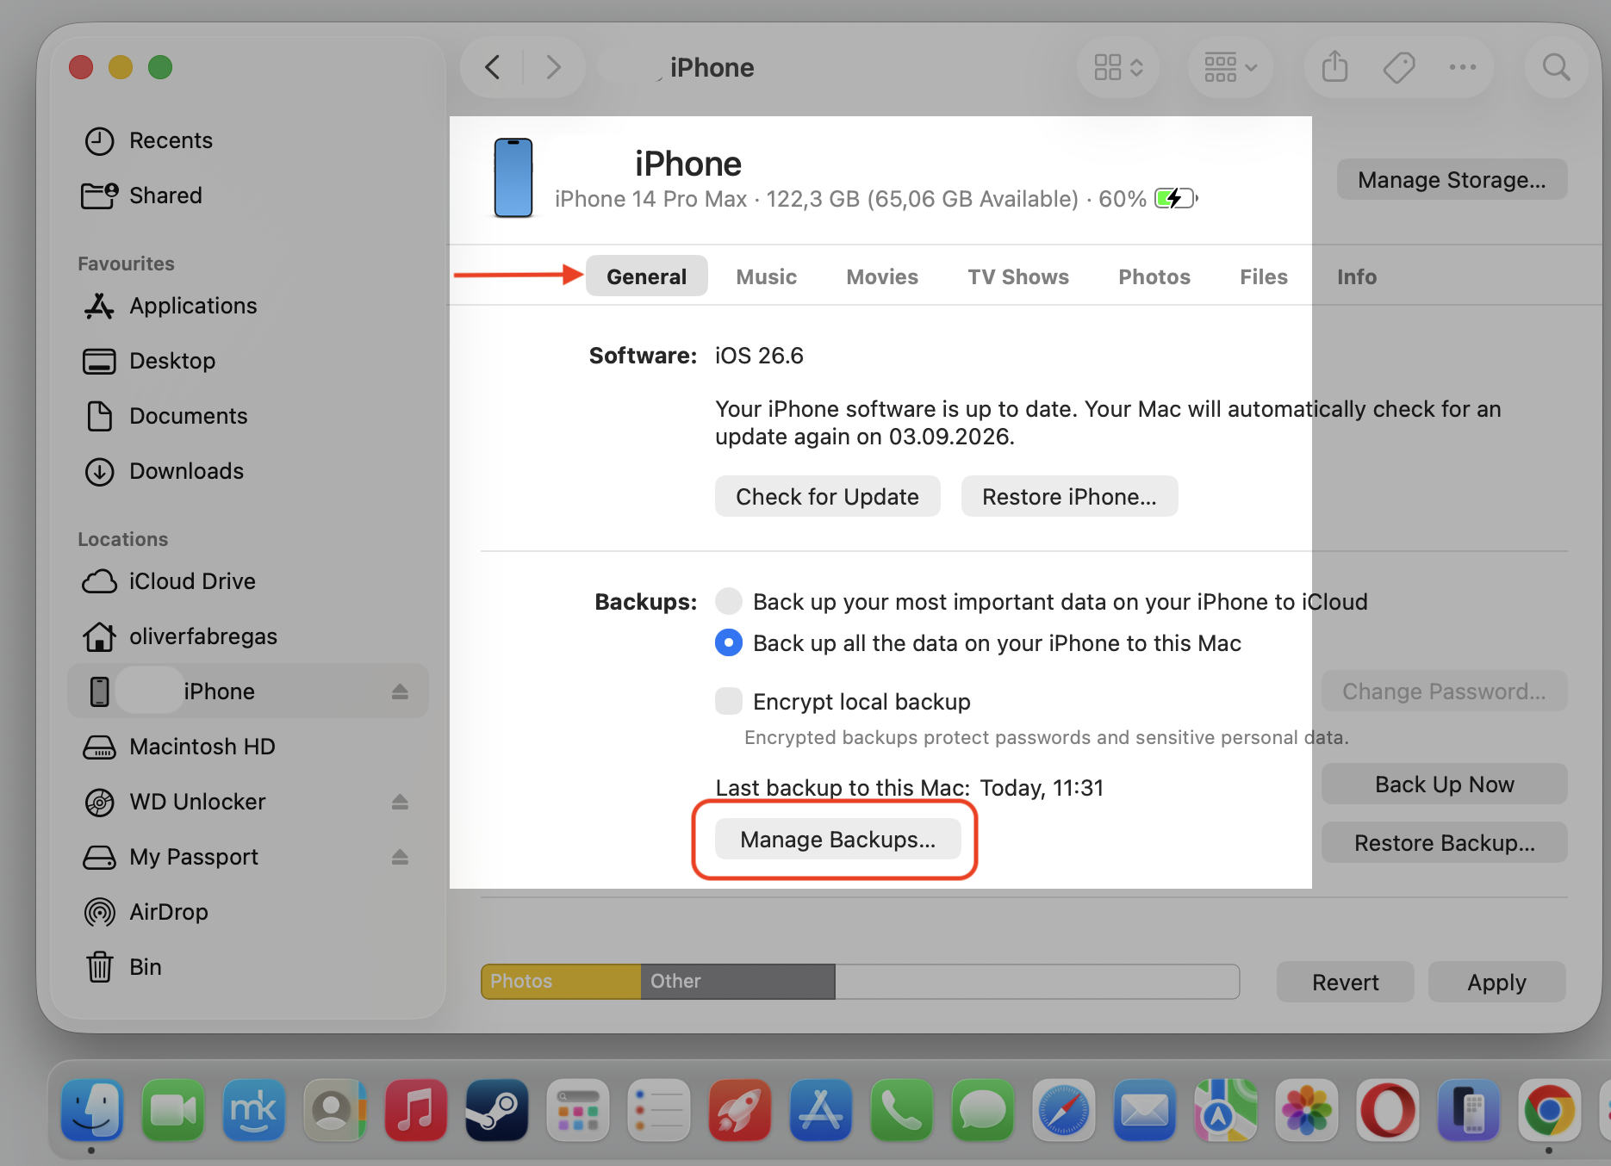1611x1166 pixels.
Task: Switch to the Photos tab
Action: coord(1154,276)
